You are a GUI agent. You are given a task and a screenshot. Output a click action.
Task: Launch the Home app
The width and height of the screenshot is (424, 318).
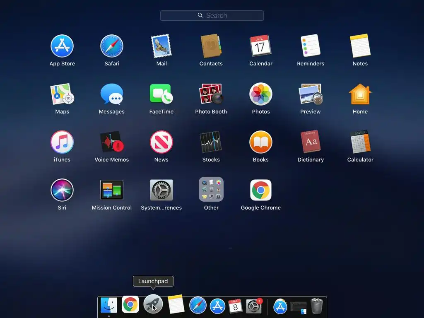point(360,94)
